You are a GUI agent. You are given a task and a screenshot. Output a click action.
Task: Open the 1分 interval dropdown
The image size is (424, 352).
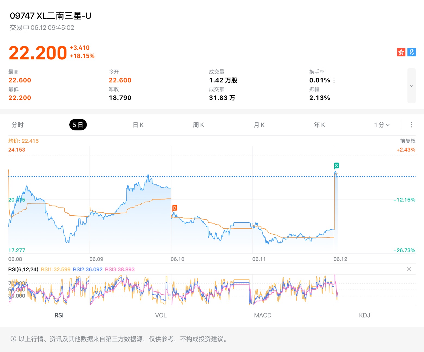point(382,125)
